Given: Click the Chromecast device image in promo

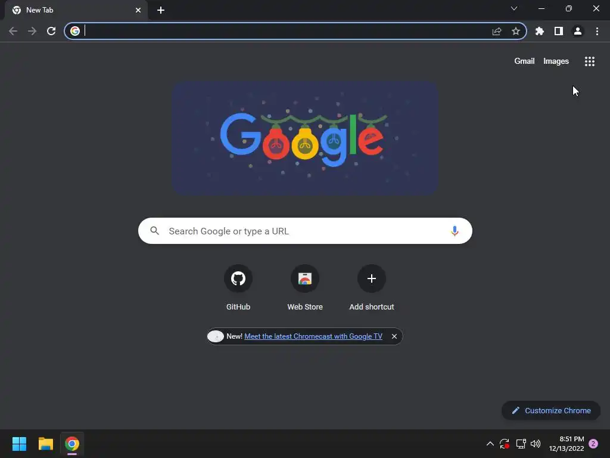Looking at the screenshot, I should pos(216,336).
